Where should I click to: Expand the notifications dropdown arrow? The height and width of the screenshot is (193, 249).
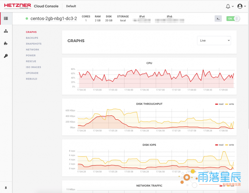pyautogui.click(x=233, y=6)
